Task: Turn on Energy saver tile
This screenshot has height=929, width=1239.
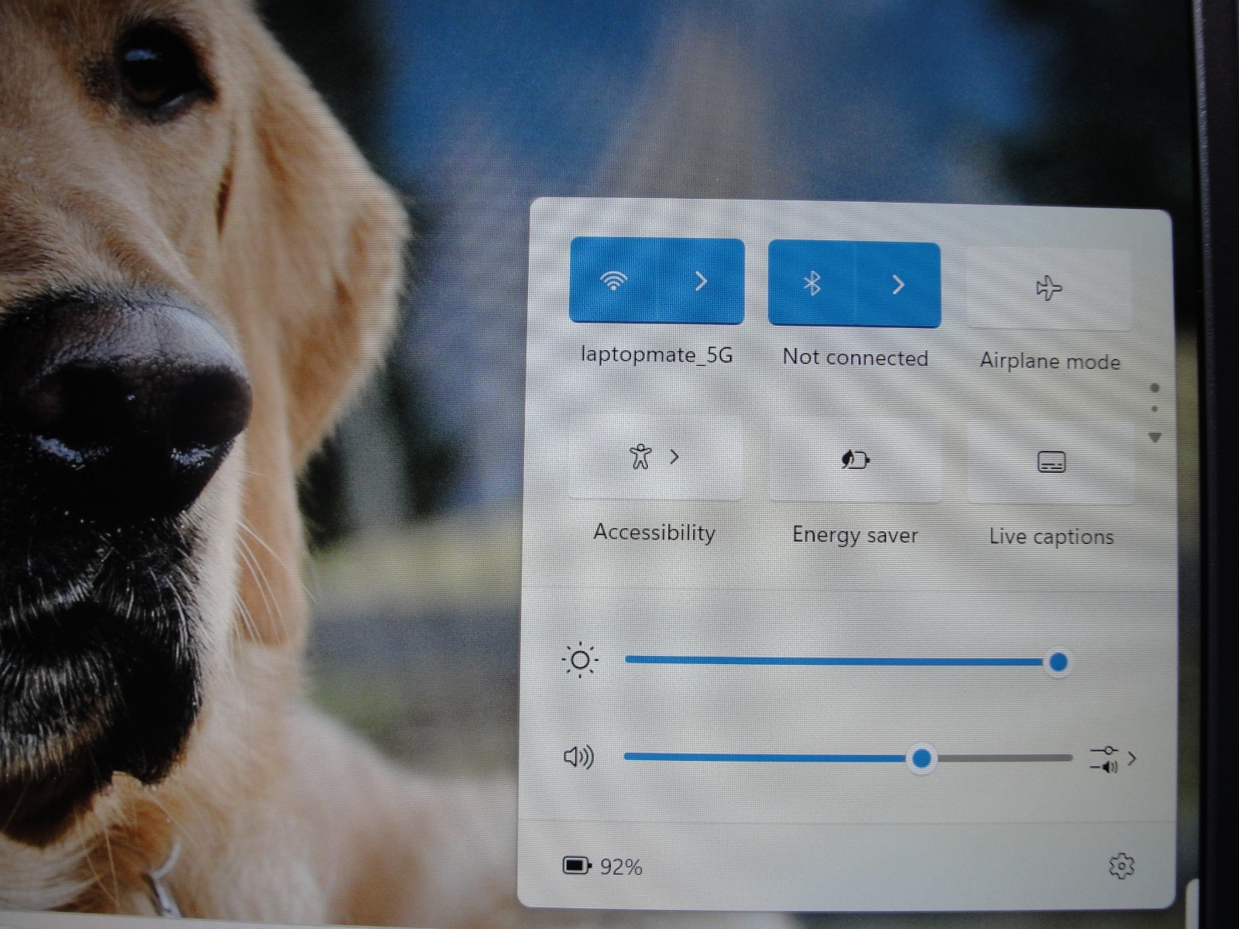Action: tap(856, 460)
